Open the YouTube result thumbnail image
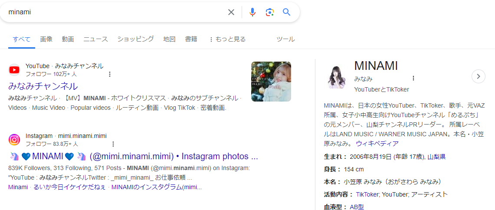495x210 pixels. click(271, 81)
